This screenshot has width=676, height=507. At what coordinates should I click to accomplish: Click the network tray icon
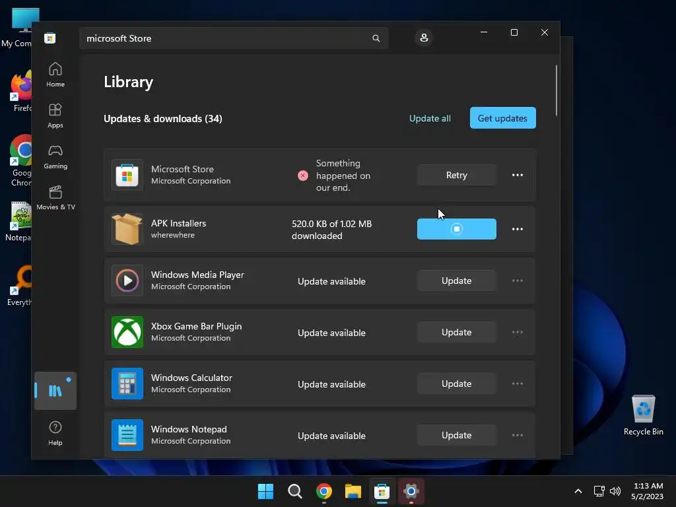click(x=599, y=491)
